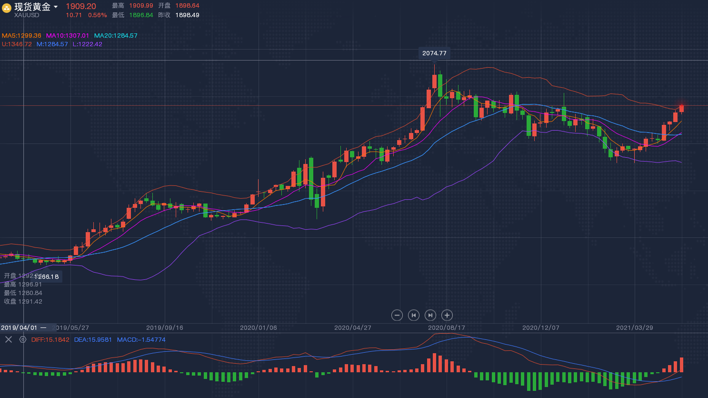Jump to previous period with skip-back button

tap(414, 315)
